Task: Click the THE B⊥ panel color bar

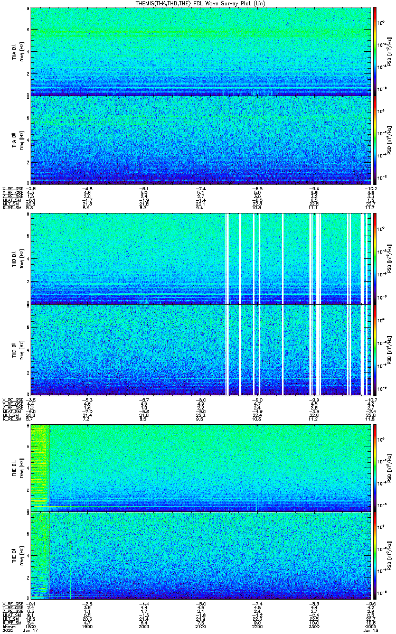Action: pos(375,467)
